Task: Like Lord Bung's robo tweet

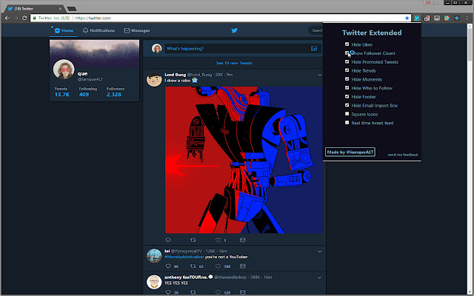Action: (218, 240)
